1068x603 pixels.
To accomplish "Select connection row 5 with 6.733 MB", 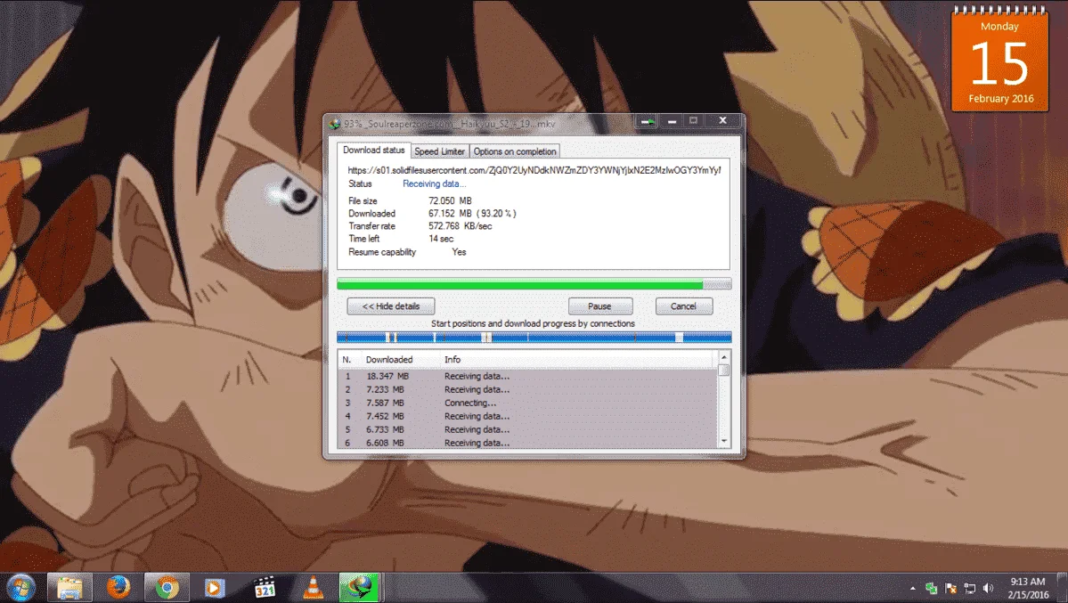I will [528, 430].
